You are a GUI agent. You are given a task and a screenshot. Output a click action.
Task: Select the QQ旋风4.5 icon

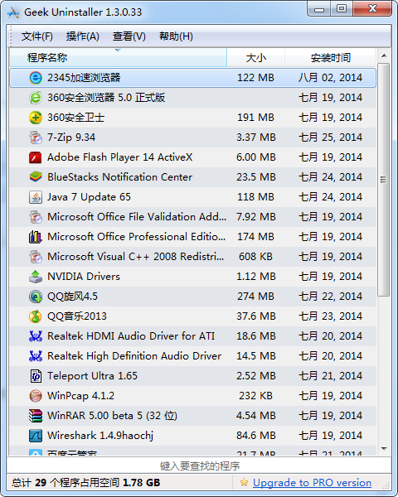tap(36, 297)
